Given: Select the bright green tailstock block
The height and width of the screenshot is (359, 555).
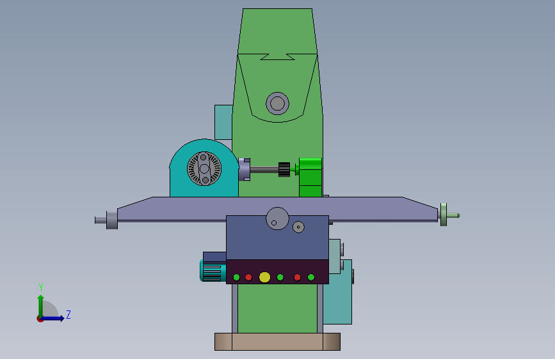Looking at the screenshot, I should tap(310, 178).
